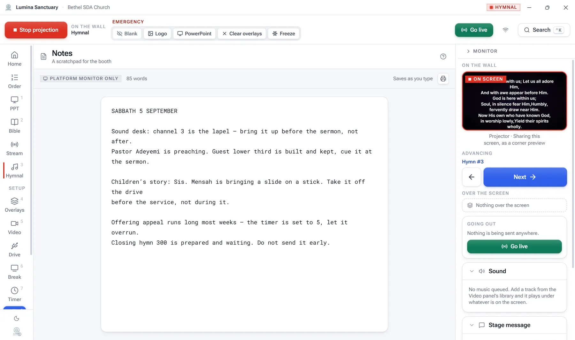Open the help question-mark icon

(x=443, y=57)
